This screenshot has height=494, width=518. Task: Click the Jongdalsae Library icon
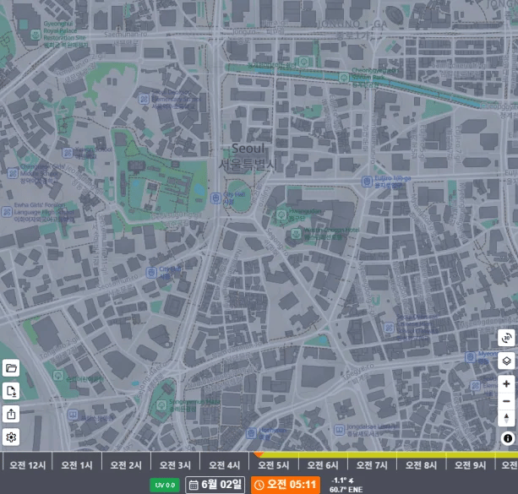[339, 430]
